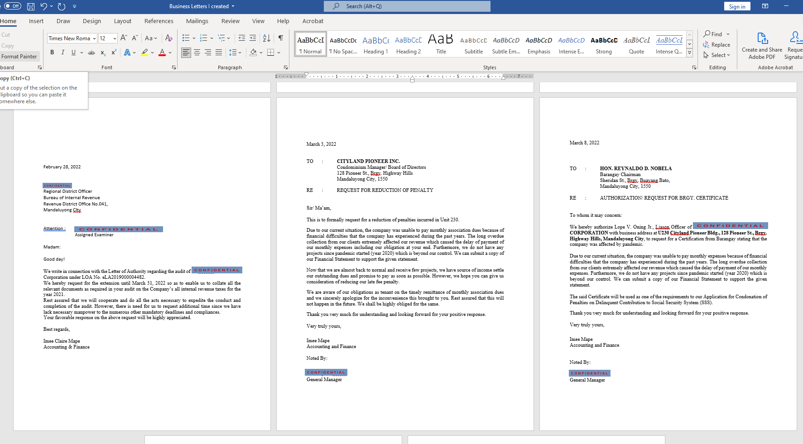Toggle the AutoSave Off switch

coord(13,6)
